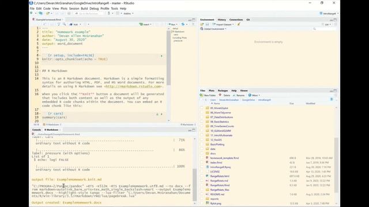
Task: Run all chunks above cars chunk
Action: 157,114
